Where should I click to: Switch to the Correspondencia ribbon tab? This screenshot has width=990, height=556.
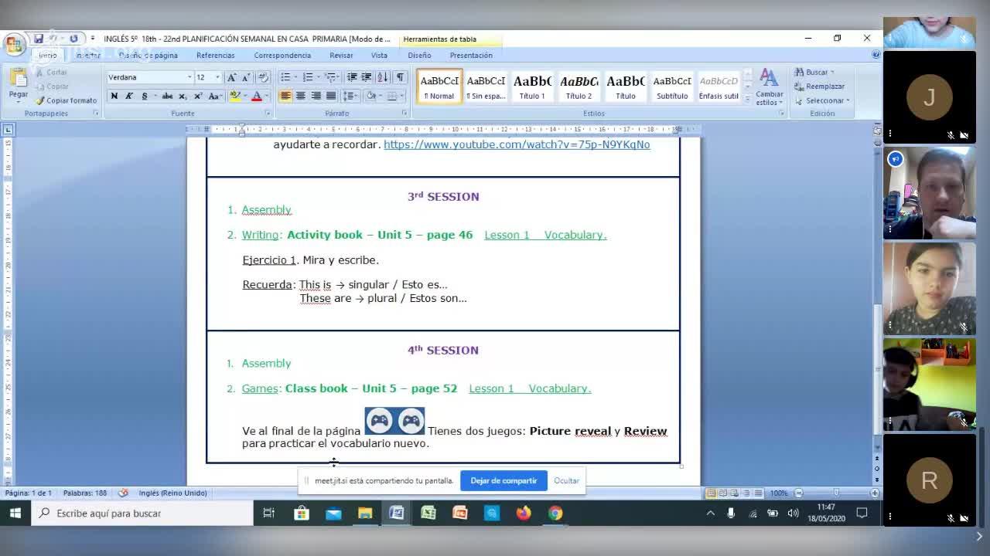282,56
